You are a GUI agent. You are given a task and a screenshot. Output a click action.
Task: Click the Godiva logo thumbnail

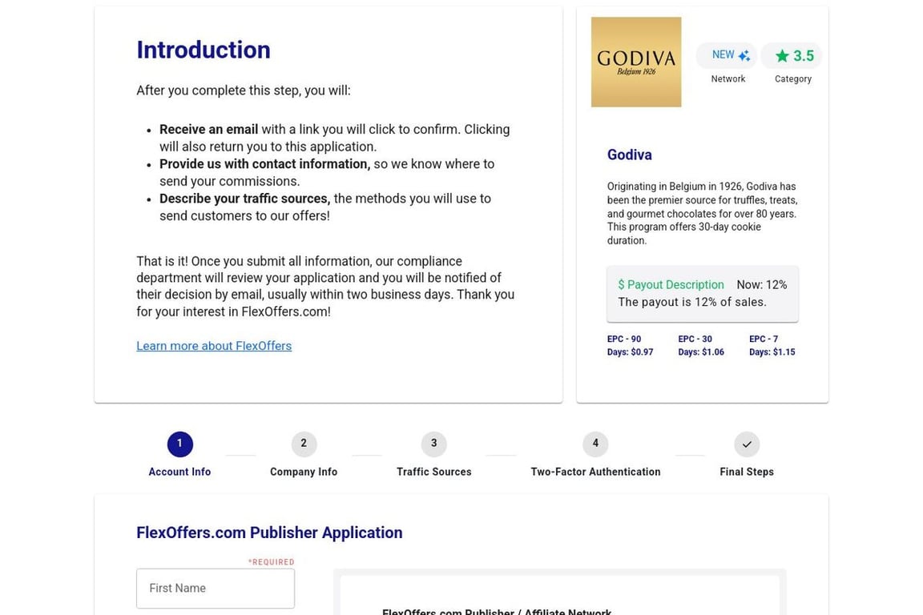(x=635, y=62)
